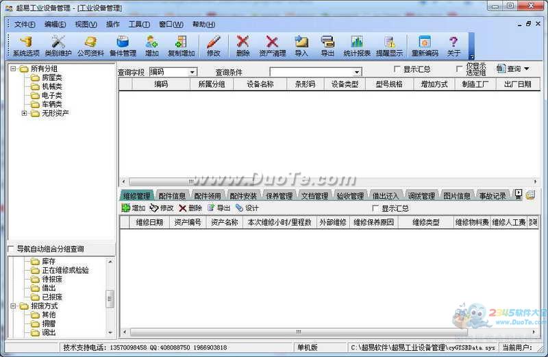Check 导航自动组合分组查询 option
The height and width of the screenshot is (357, 548).
[11, 249]
